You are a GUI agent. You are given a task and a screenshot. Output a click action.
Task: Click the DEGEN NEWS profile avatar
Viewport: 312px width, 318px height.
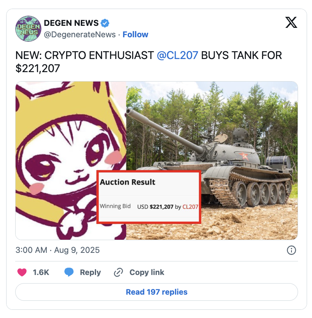[x=28, y=29]
